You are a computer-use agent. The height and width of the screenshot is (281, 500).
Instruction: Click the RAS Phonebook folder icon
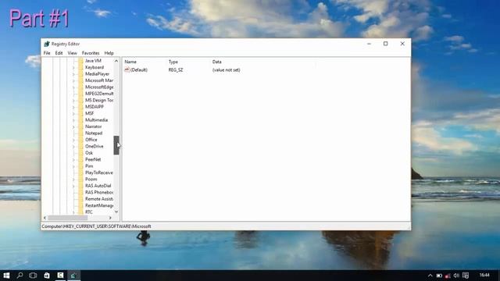80,193
